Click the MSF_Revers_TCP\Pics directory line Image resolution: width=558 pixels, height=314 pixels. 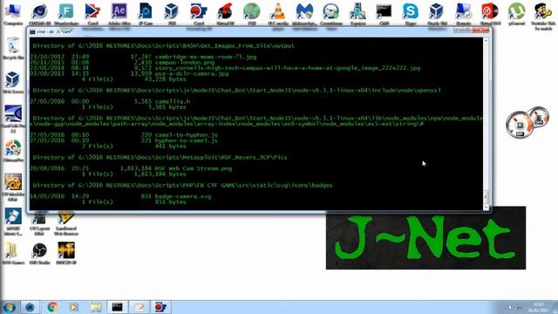coord(160,157)
